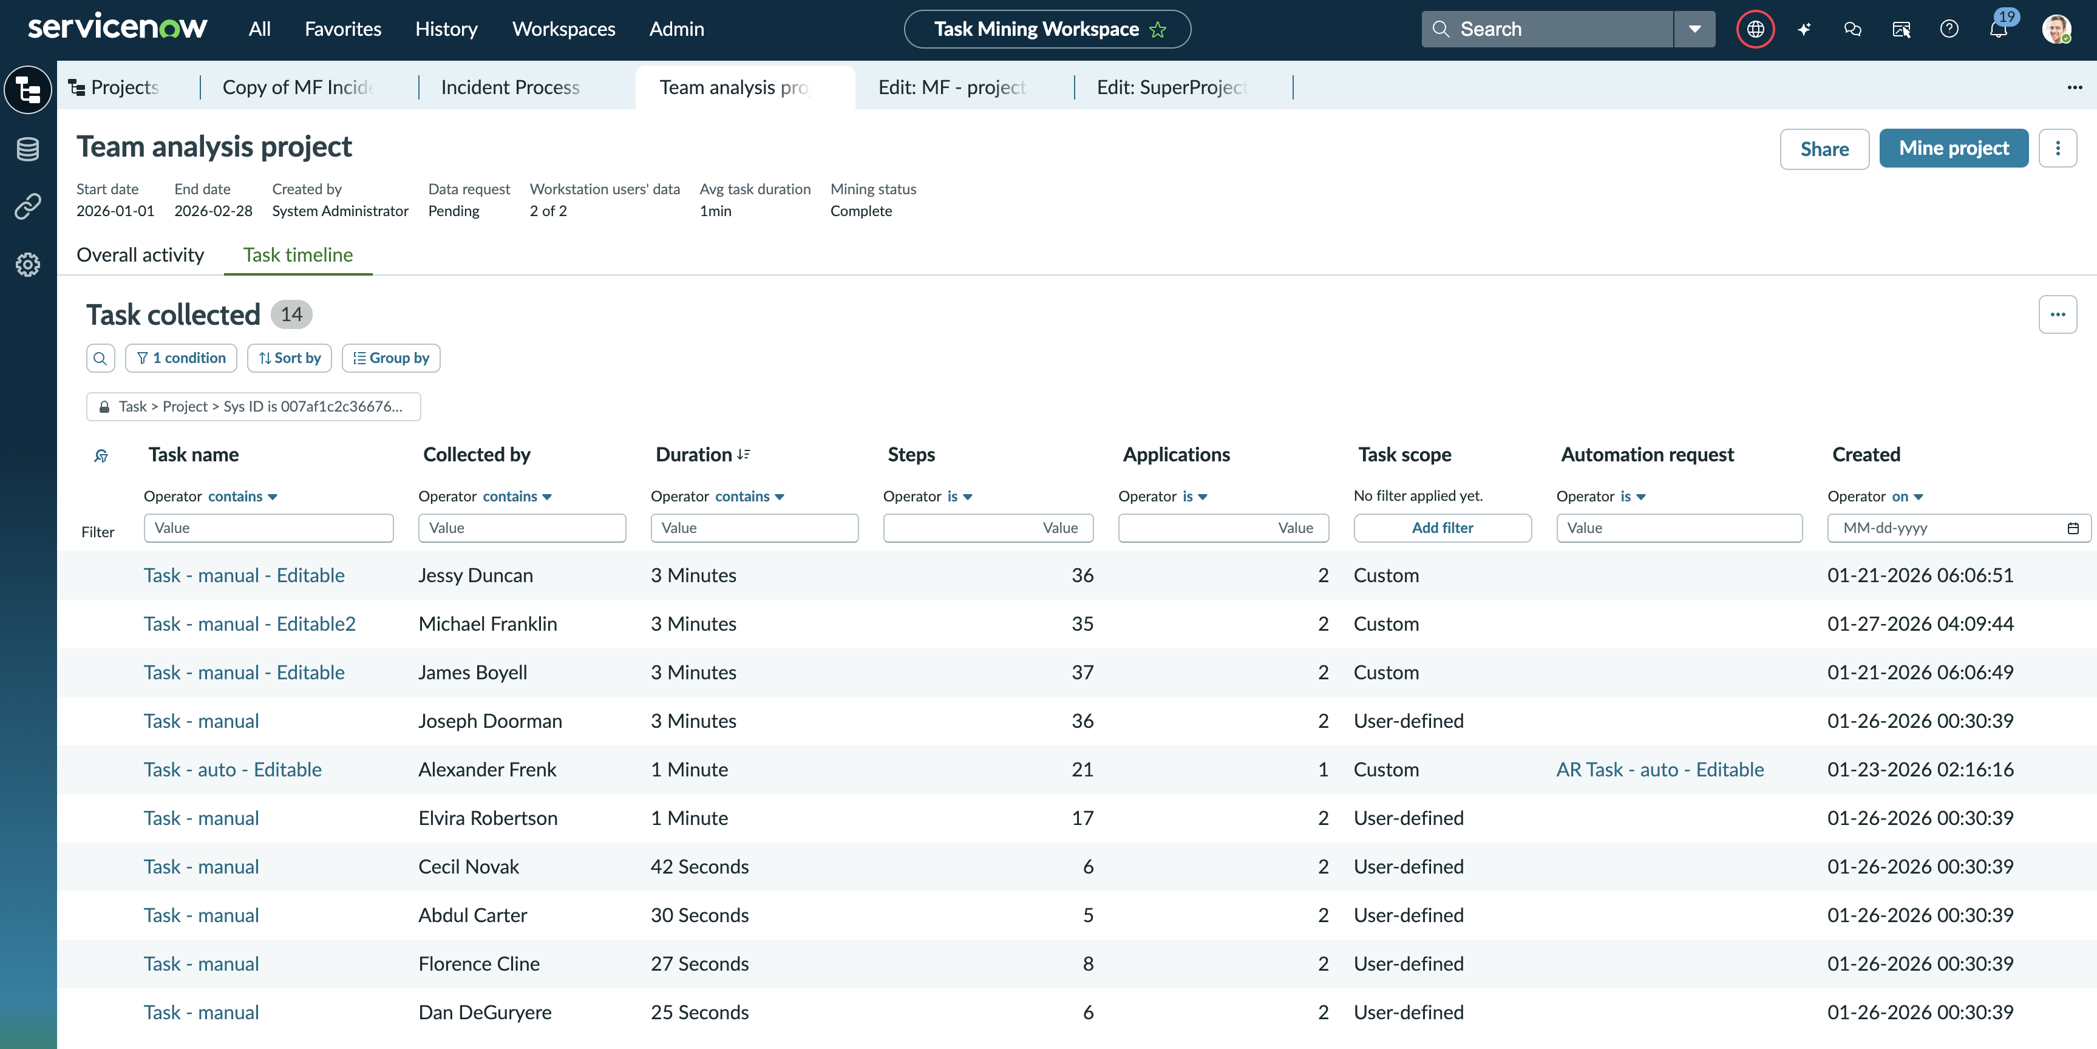Change Collected by operator contains dropdown
The width and height of the screenshot is (2097, 1049).
[x=518, y=497]
